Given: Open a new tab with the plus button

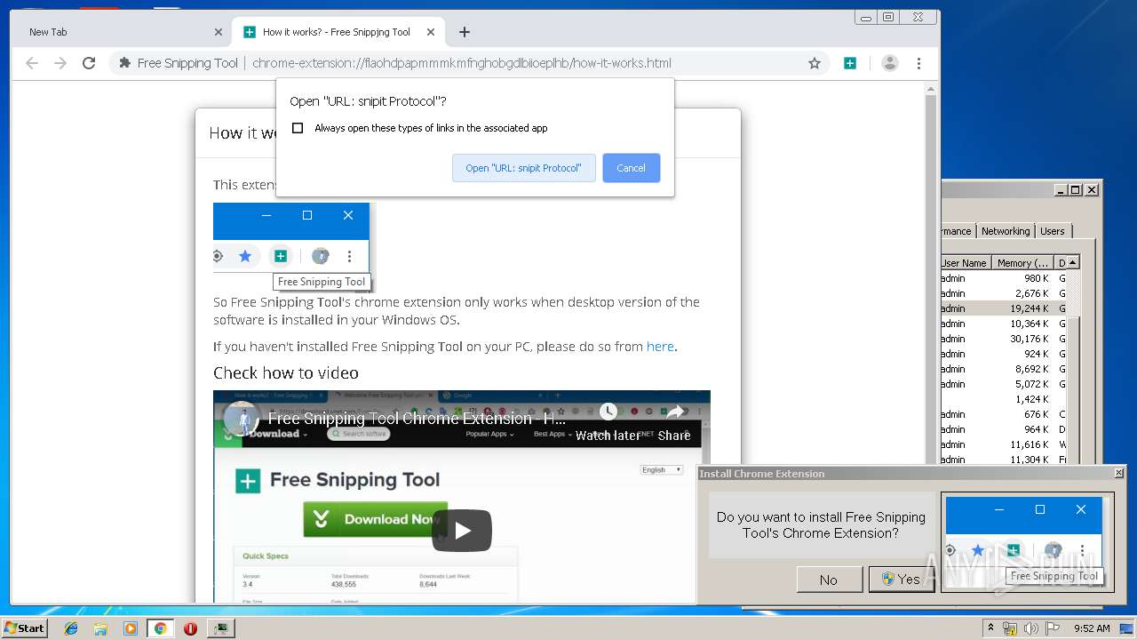Looking at the screenshot, I should (x=465, y=32).
